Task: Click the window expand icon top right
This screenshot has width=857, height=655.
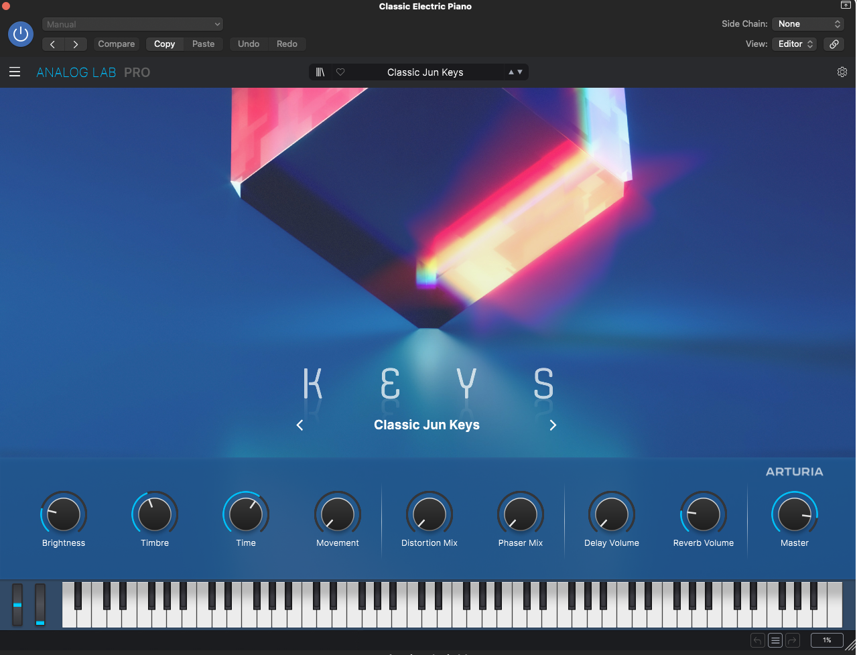Action: pos(846,5)
